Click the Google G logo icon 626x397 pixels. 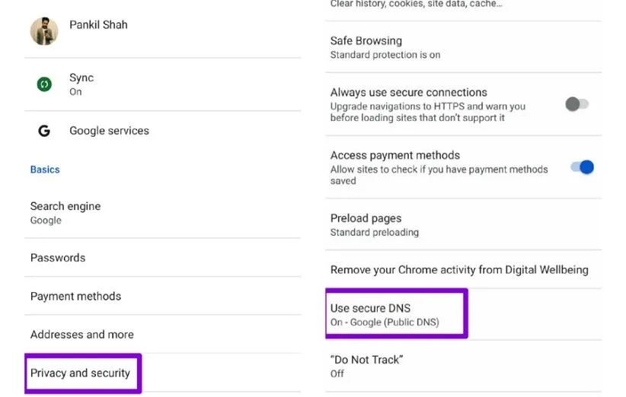point(44,131)
